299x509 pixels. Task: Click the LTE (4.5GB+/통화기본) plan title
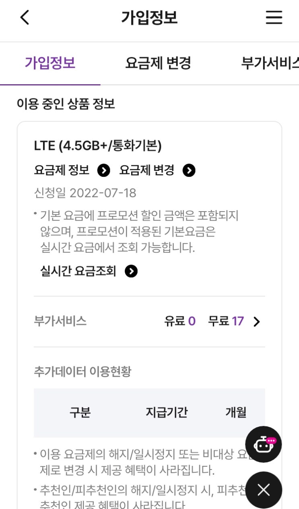98,146
